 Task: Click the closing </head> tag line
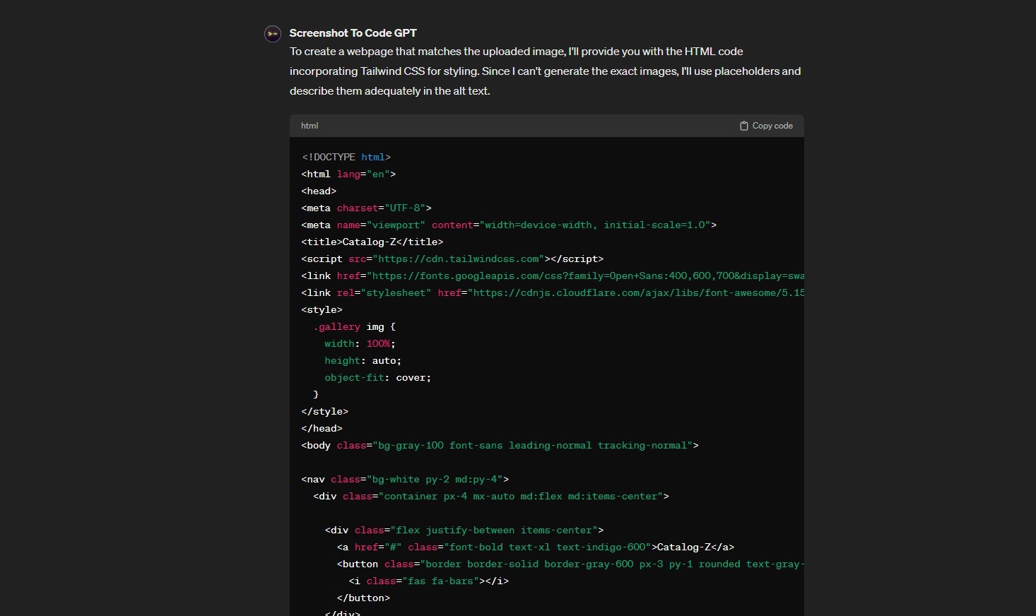click(x=322, y=428)
